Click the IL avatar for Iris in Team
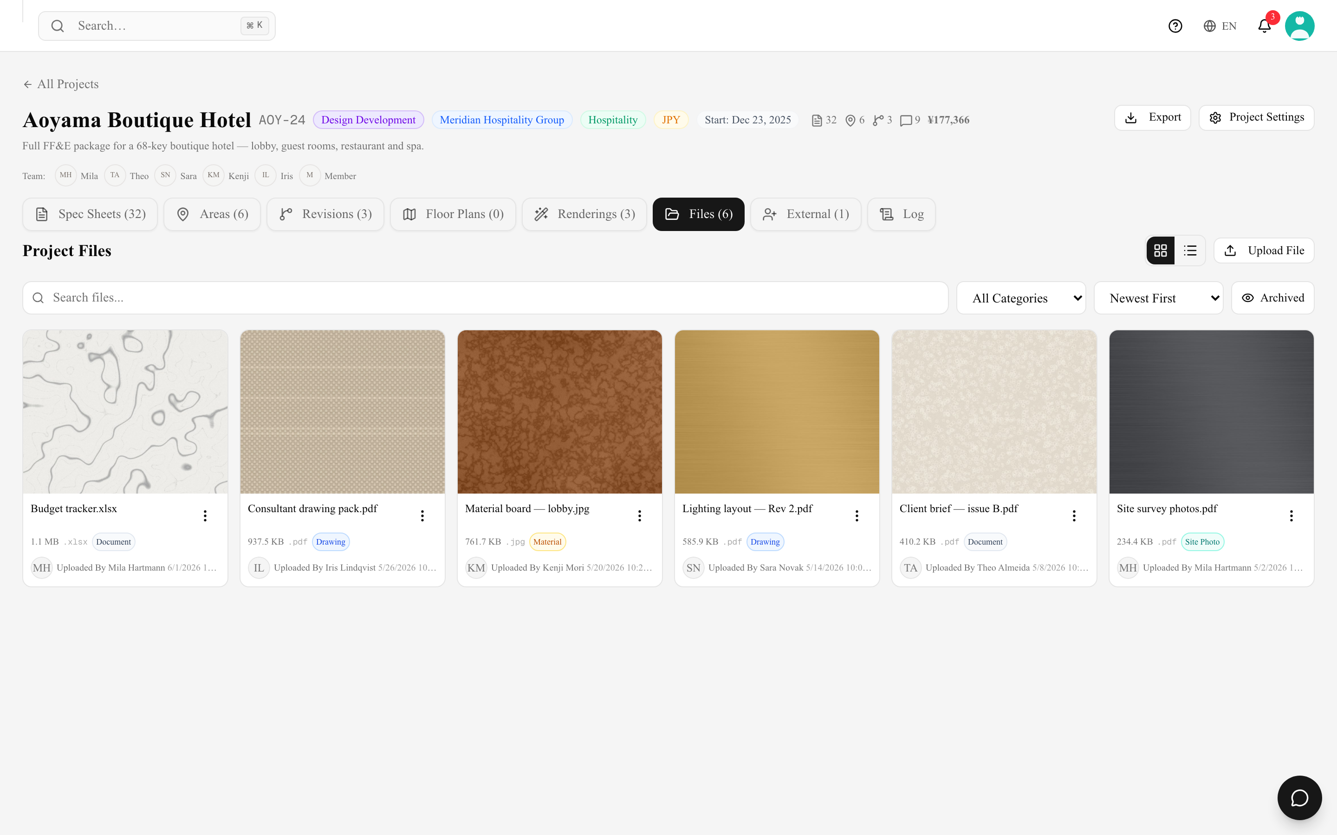Image resolution: width=1337 pixels, height=835 pixels. coord(266,175)
